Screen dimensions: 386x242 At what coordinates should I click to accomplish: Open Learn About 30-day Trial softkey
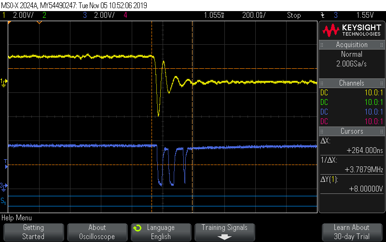coord(352,232)
